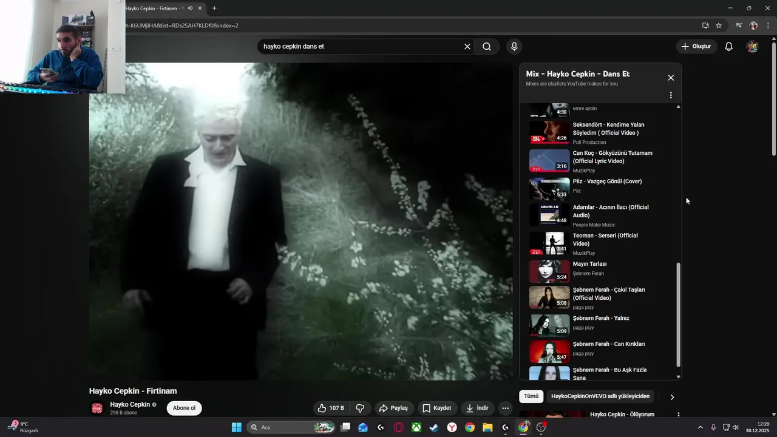Install app icon in address bar
The image size is (777, 437).
point(705,25)
